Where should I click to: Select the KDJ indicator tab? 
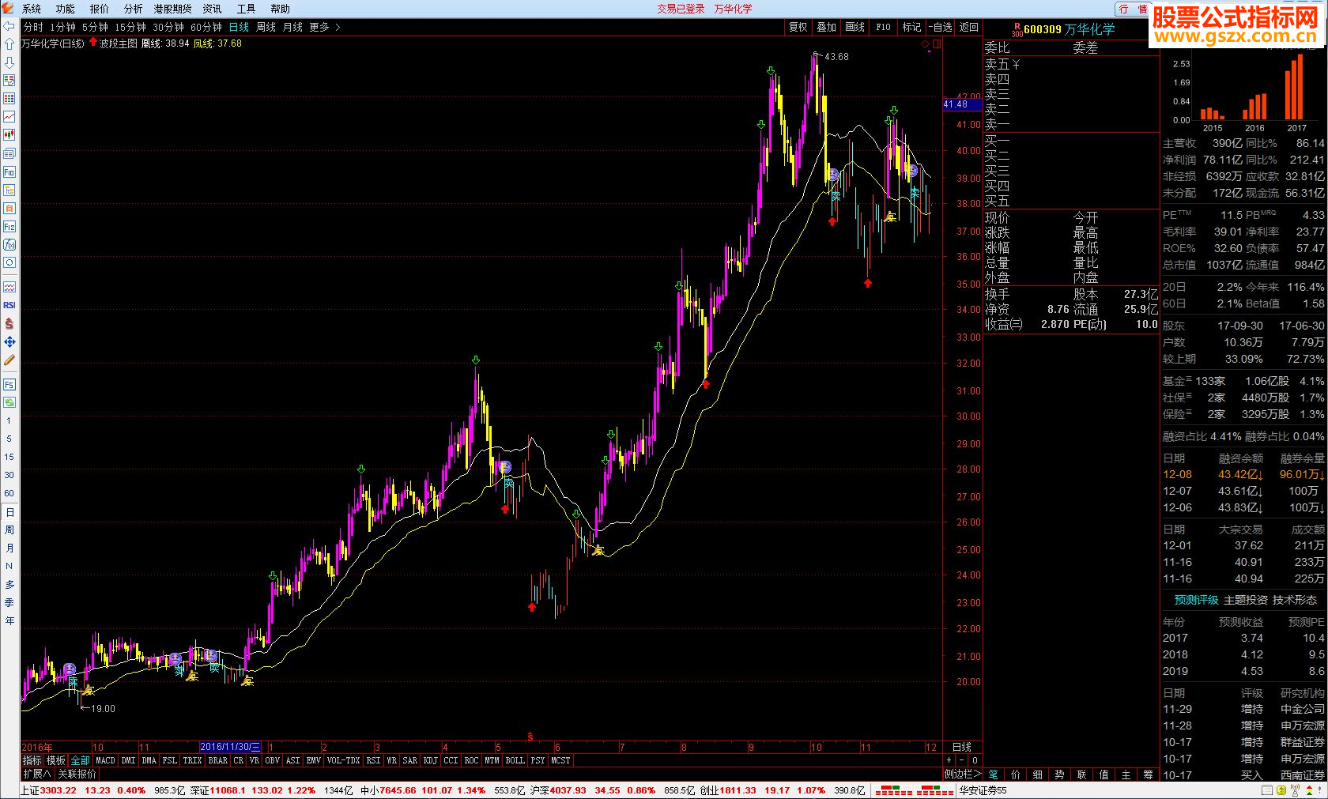(430, 760)
